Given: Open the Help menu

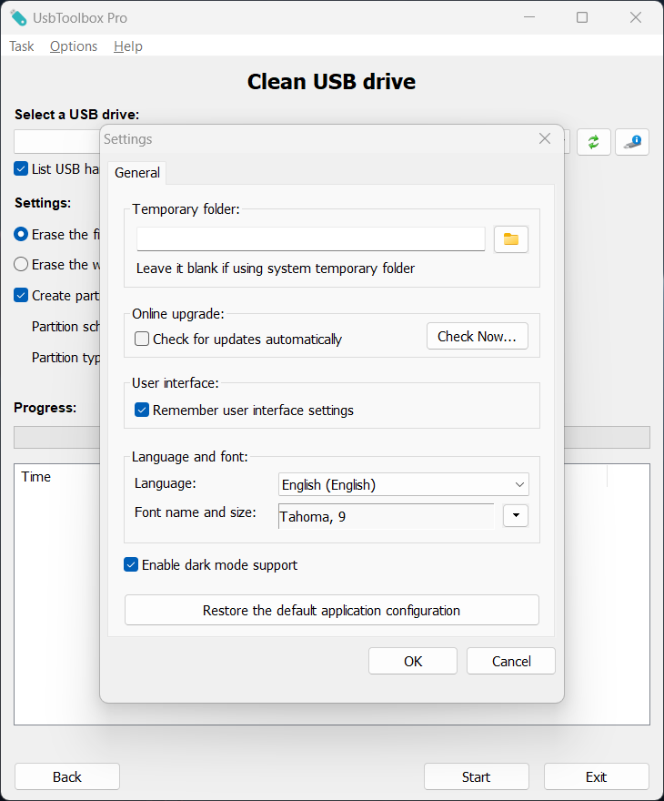Looking at the screenshot, I should [x=128, y=46].
